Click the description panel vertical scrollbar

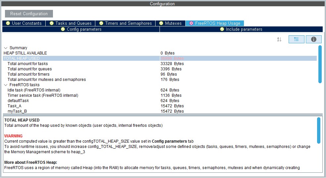tap(319, 130)
